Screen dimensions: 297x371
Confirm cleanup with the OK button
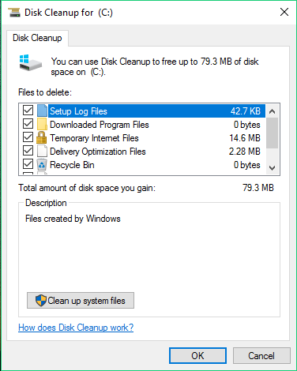click(197, 356)
